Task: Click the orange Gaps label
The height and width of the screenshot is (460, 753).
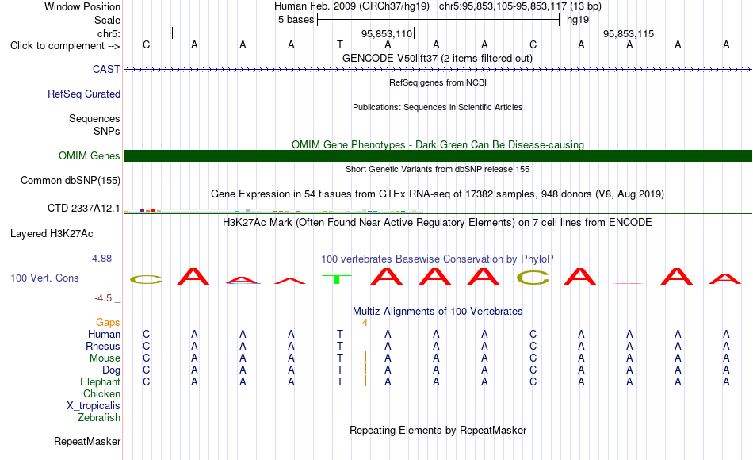Action: 108,322
